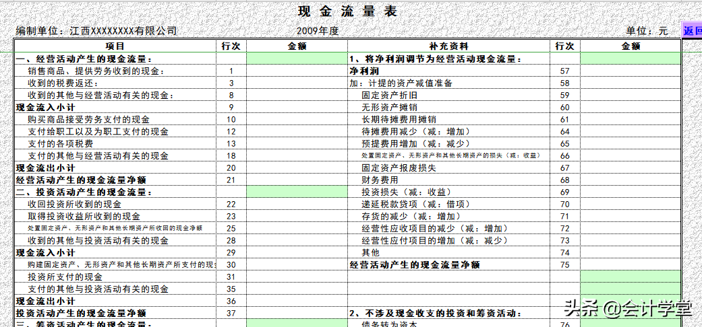Click amount cell for 固定资产折旧 row
The height and width of the screenshot is (327, 702).
coord(631,95)
